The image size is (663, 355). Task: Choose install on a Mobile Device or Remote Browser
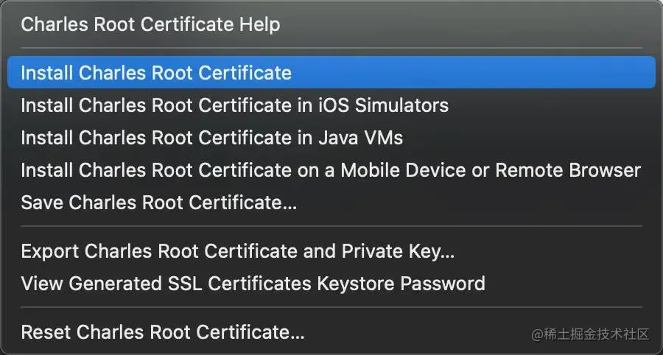331,170
